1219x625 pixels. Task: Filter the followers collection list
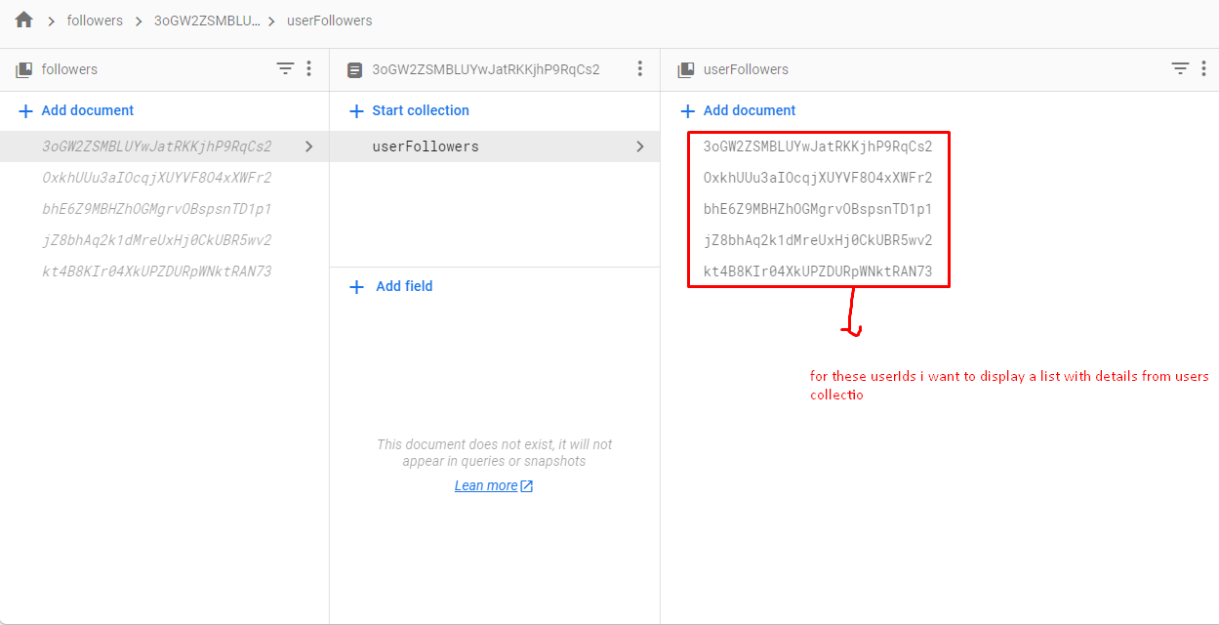285,68
